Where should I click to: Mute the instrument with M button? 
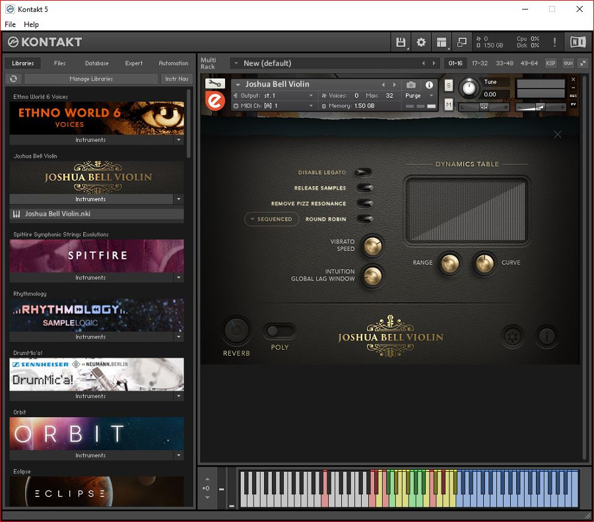click(449, 104)
